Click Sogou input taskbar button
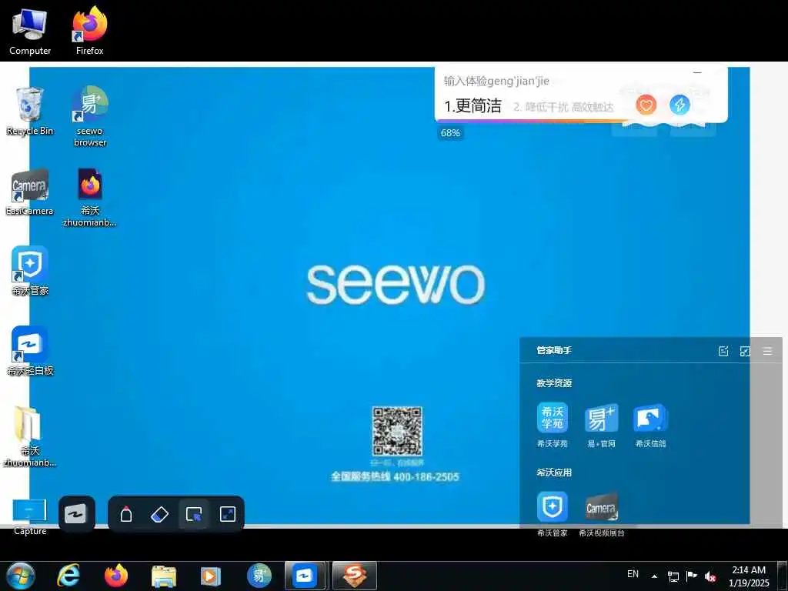788x591 pixels. tap(354, 576)
